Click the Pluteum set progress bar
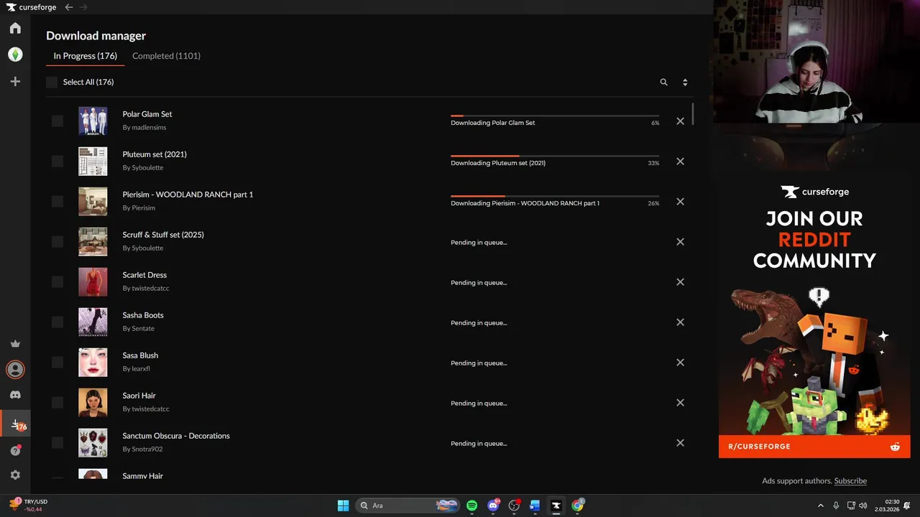The height and width of the screenshot is (517, 920). click(555, 156)
